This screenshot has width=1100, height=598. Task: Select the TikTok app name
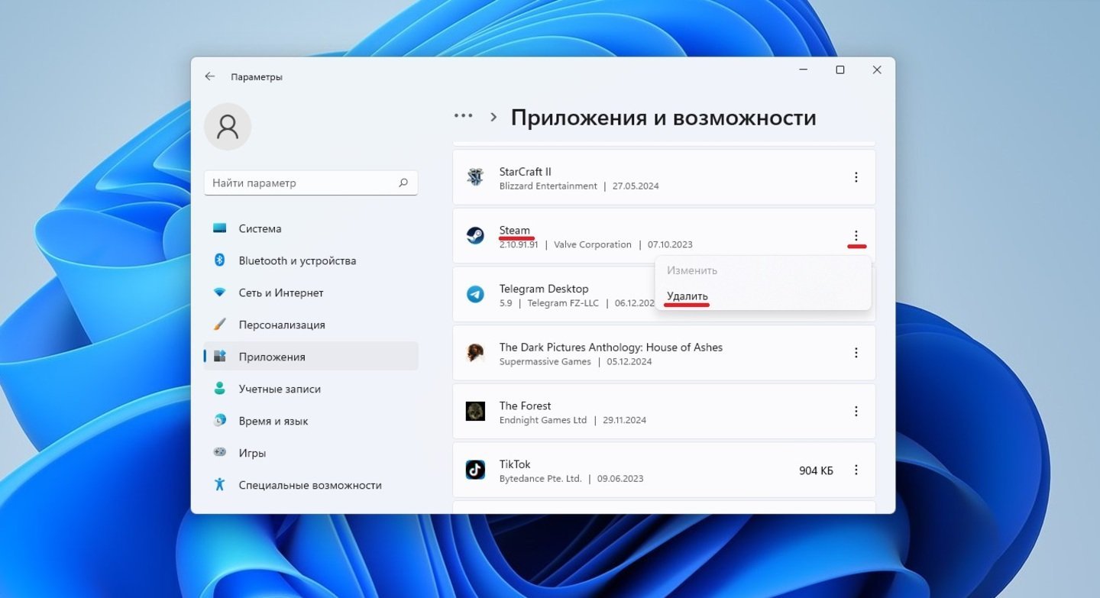(515, 464)
